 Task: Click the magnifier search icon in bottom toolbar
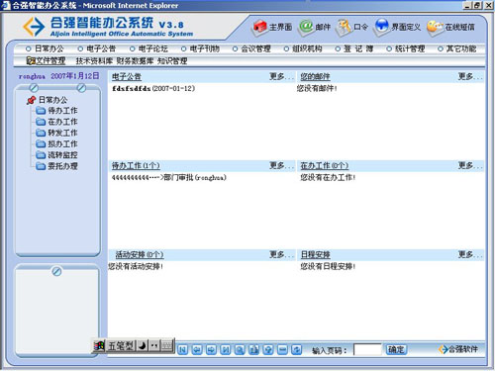[x=240, y=349]
